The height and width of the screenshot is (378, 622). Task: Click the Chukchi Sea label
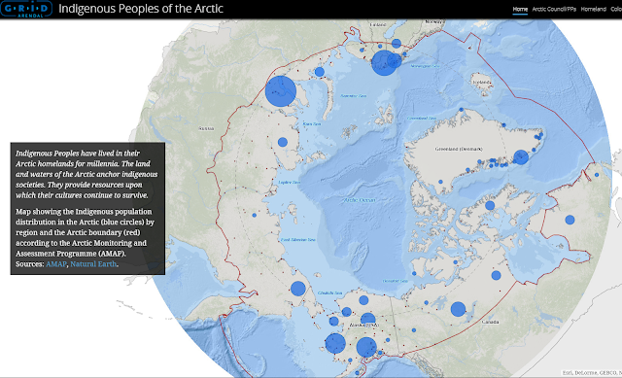(330, 293)
